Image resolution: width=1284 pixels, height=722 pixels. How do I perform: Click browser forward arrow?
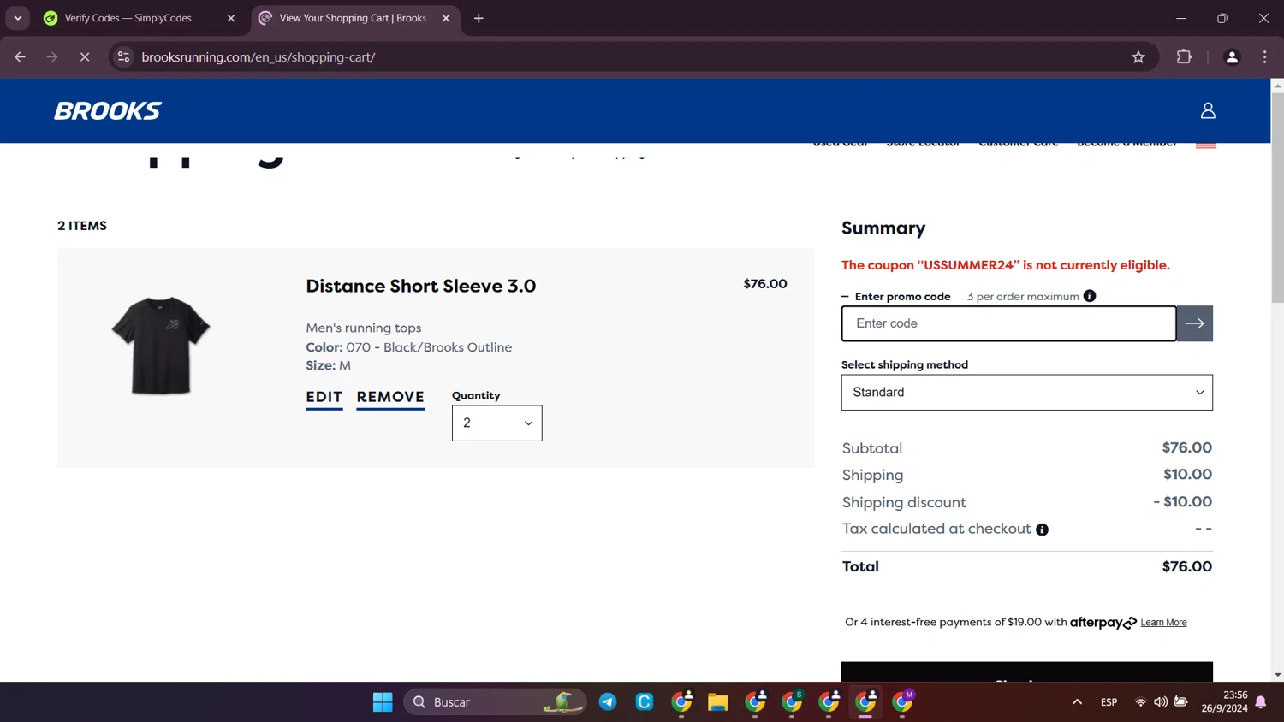pyautogui.click(x=52, y=57)
